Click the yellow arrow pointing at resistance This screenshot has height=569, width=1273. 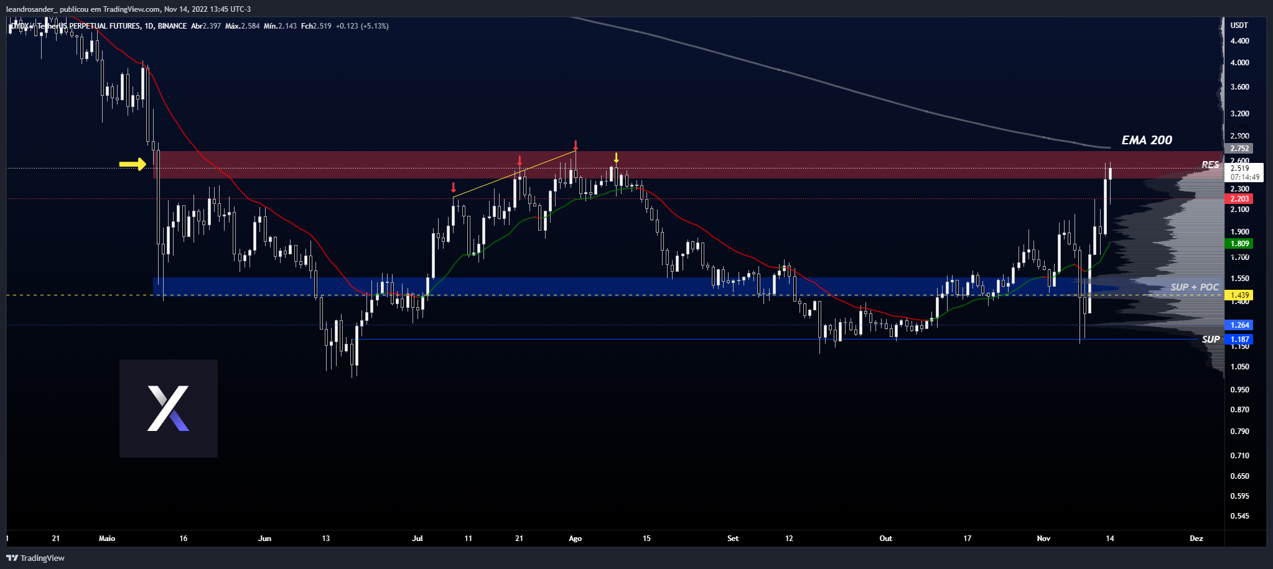coord(133,164)
